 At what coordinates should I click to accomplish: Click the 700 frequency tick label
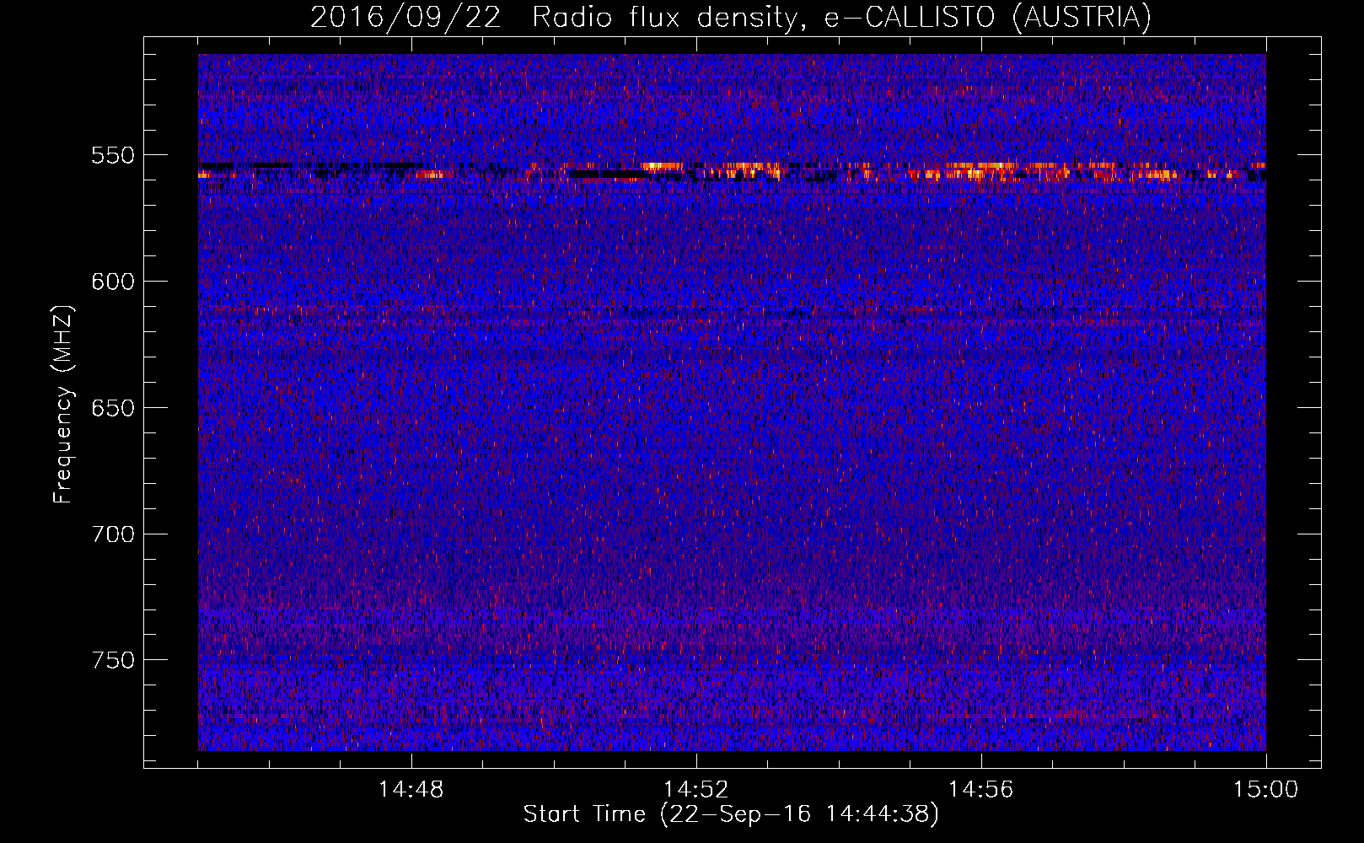click(113, 534)
